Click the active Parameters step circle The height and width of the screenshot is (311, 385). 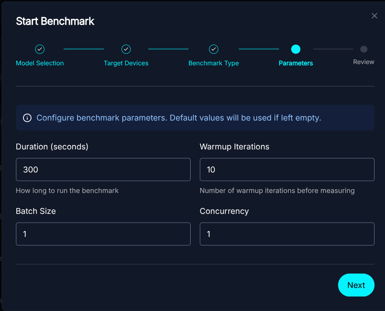(x=296, y=49)
